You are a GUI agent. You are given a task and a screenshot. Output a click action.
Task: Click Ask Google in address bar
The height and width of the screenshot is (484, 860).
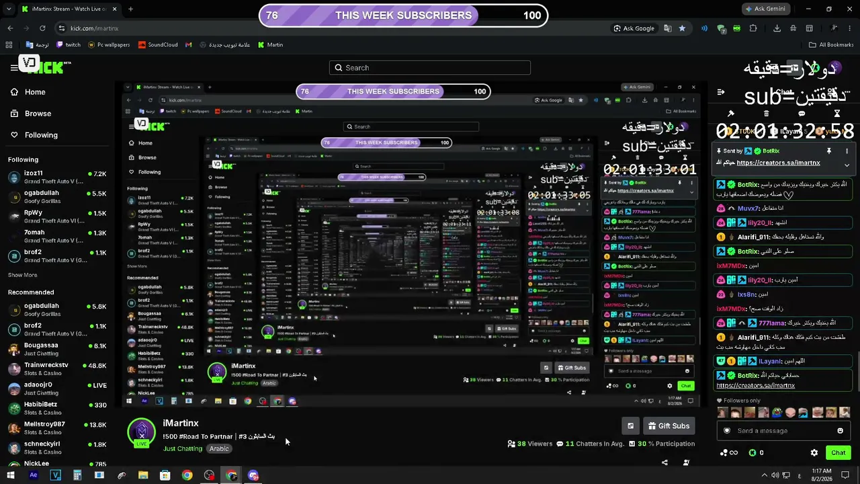pos(634,28)
